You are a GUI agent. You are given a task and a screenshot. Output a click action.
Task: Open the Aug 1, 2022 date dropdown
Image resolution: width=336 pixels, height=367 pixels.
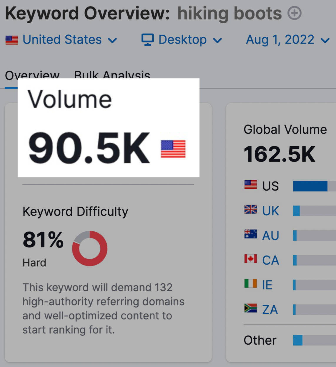[288, 40]
